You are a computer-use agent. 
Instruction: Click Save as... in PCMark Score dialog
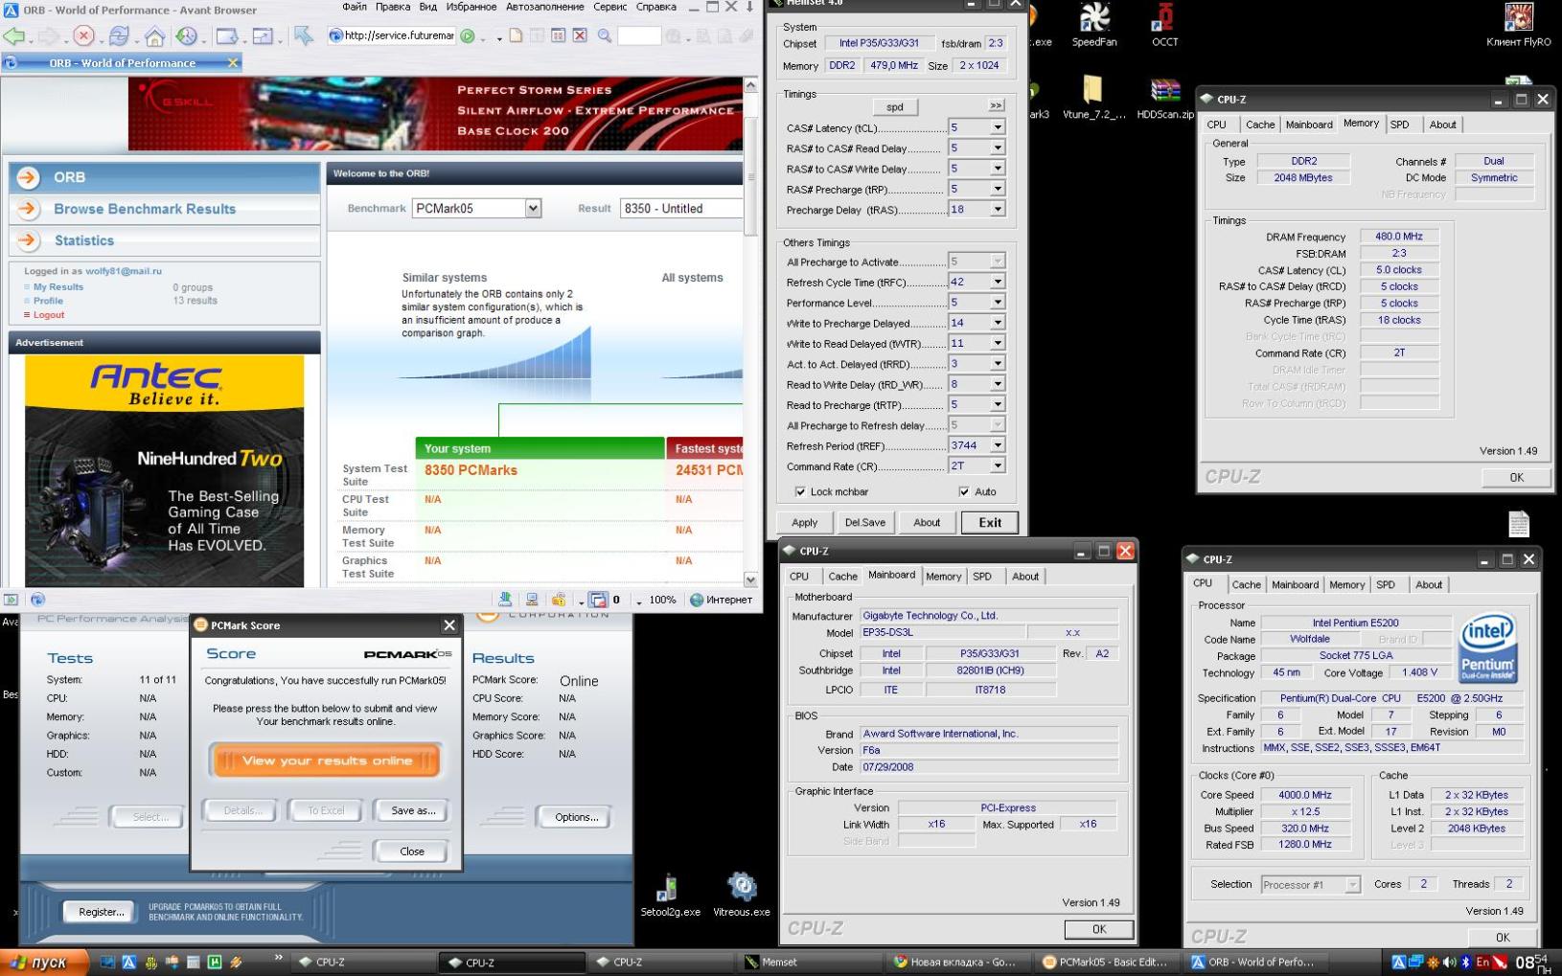413,811
